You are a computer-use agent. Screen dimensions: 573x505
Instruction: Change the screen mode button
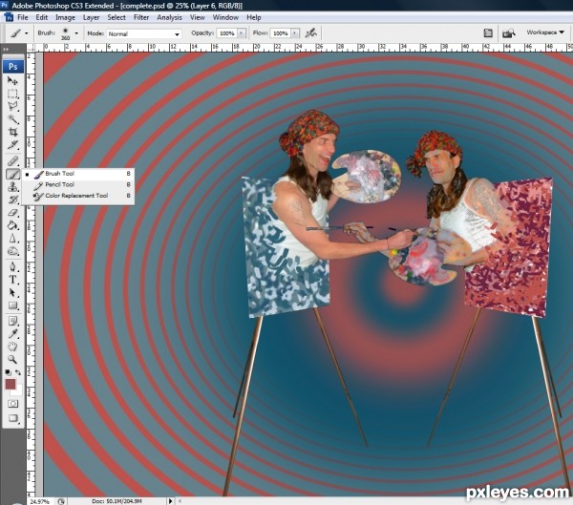(13, 418)
